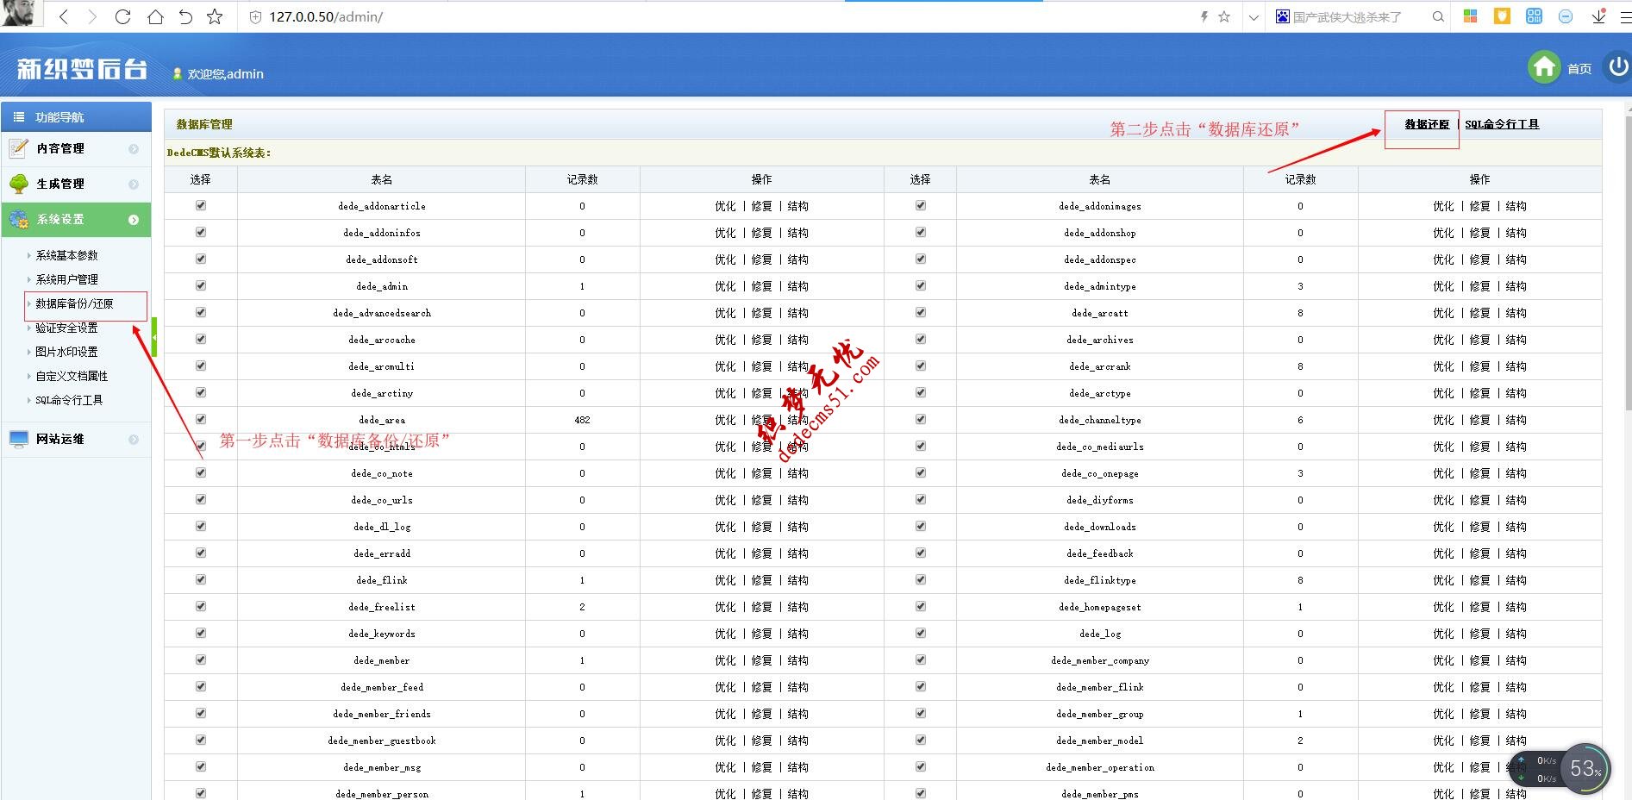Open browser downloads arrow icon

(x=1598, y=16)
